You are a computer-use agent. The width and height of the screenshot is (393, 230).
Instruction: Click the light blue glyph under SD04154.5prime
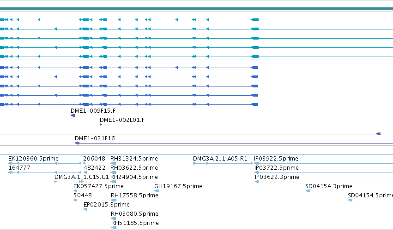[351, 200]
